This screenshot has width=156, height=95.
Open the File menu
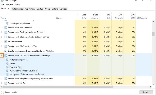coord(2,5)
